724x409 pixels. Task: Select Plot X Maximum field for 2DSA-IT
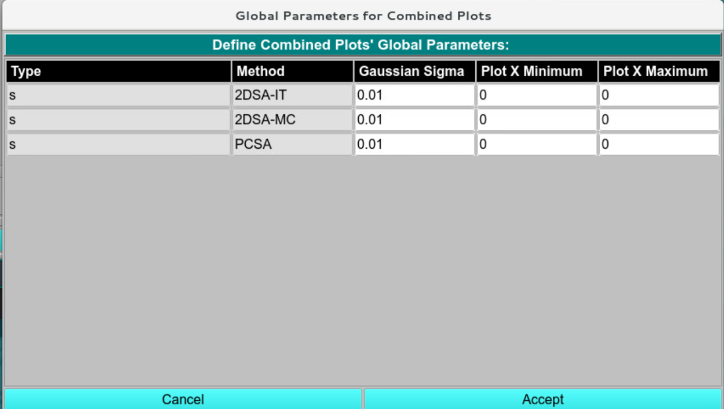(x=659, y=95)
